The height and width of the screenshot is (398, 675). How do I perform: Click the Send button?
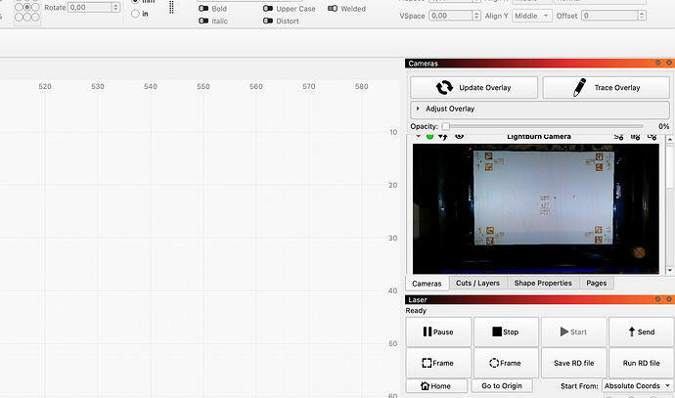tap(642, 332)
